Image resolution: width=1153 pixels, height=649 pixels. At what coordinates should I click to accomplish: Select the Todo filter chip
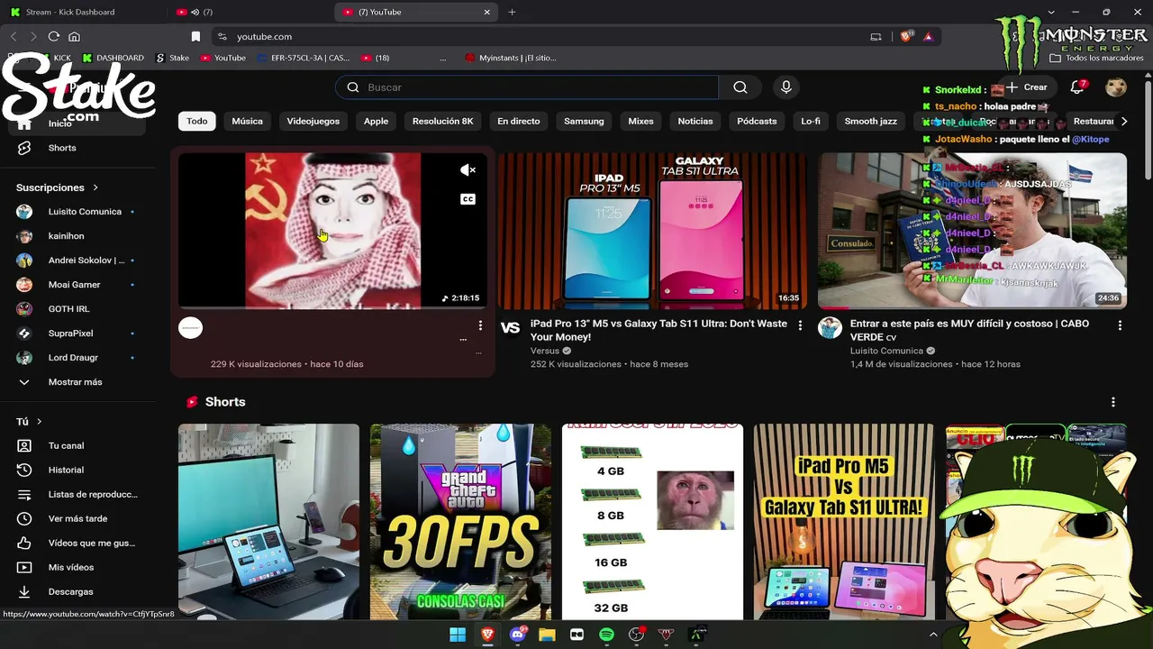point(197,121)
